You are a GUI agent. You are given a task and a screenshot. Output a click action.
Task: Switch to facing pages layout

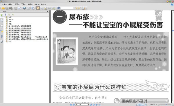click(x=143, y=105)
